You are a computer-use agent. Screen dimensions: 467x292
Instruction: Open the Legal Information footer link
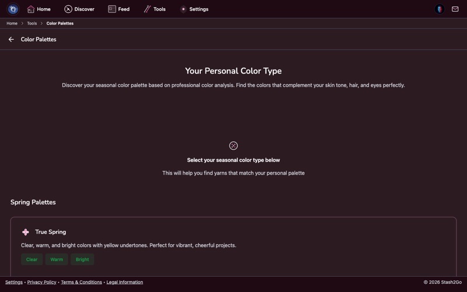point(125,282)
